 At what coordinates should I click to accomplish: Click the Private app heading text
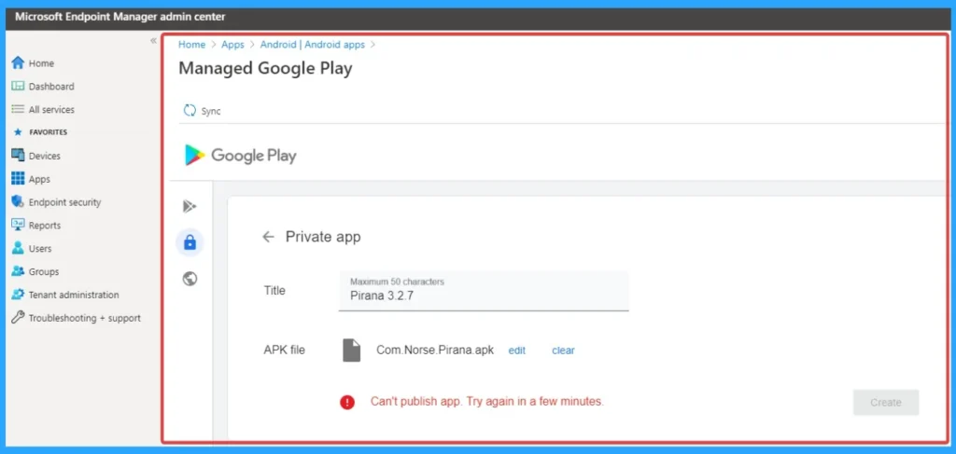tap(323, 237)
